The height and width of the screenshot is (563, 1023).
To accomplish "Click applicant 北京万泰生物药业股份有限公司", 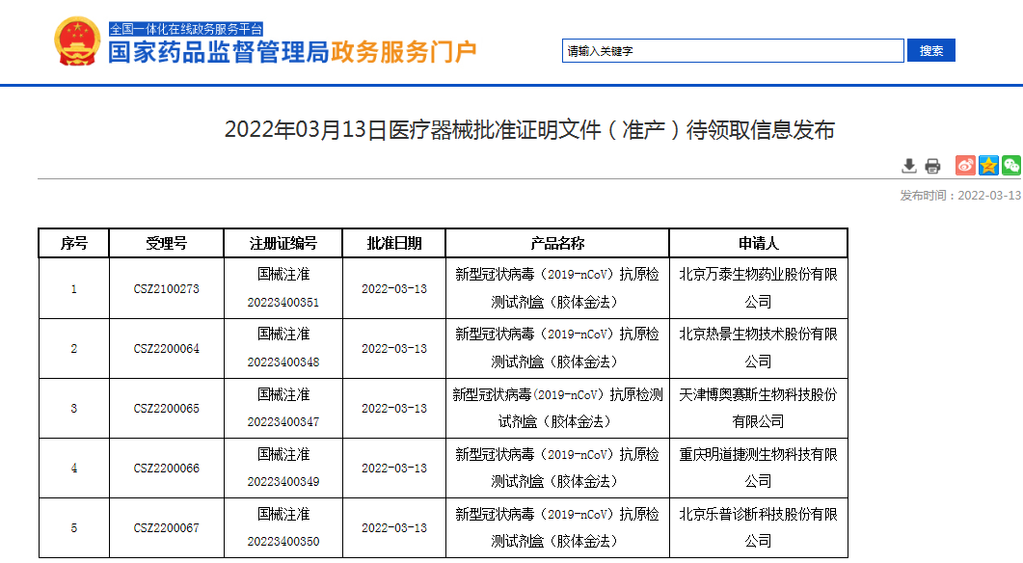I will pos(758,288).
